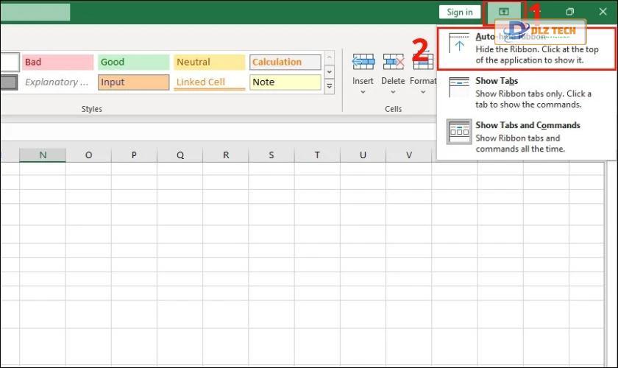The width and height of the screenshot is (618, 368).
Task: Choose Auto-hide Ribbon option
Action: [526, 49]
